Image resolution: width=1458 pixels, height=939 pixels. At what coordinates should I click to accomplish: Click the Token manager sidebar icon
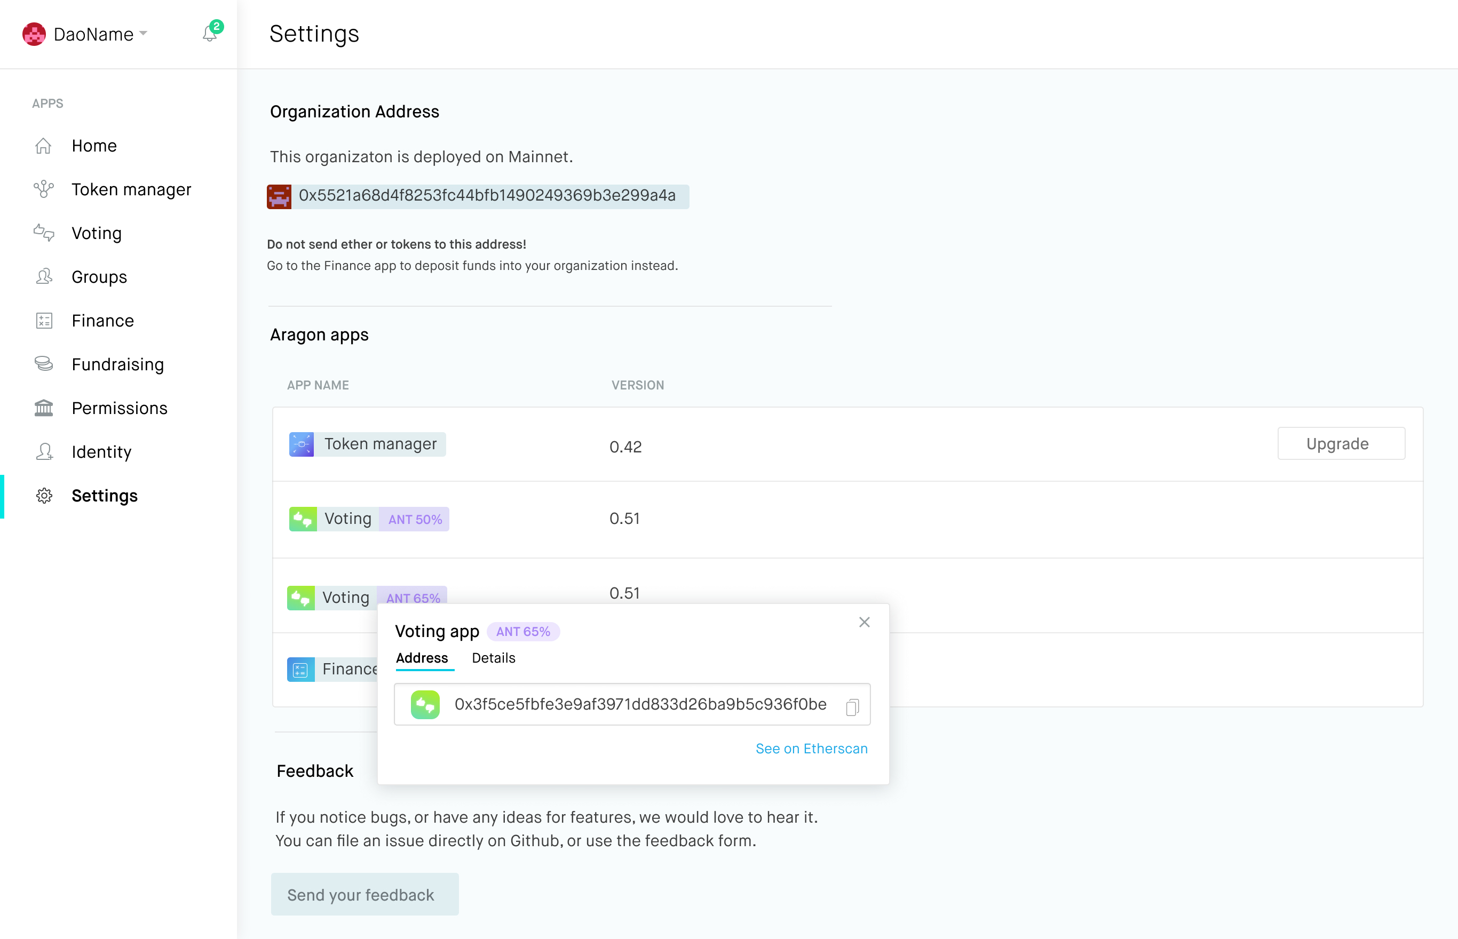click(x=43, y=189)
